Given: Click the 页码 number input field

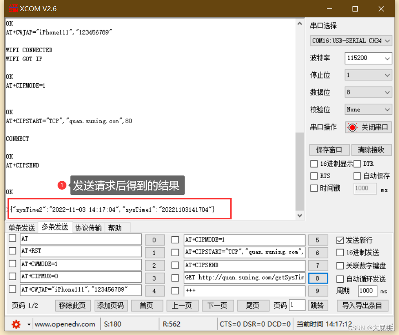Looking at the screenshot, I should (297, 305).
